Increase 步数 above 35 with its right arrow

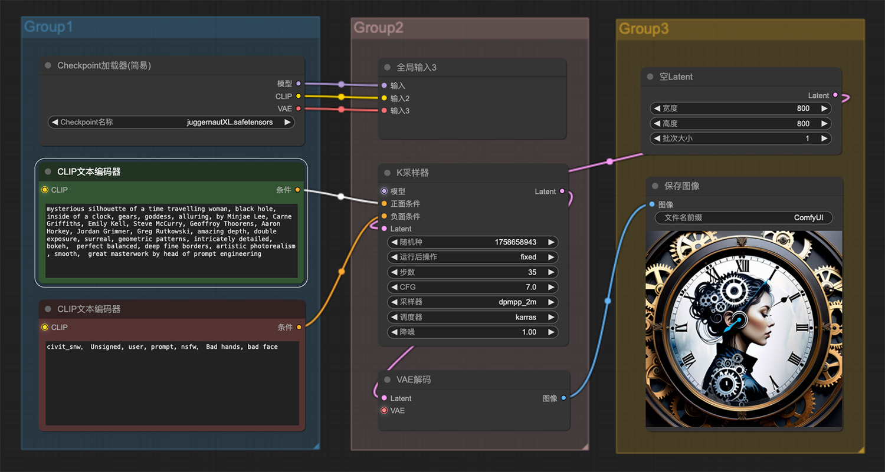(551, 272)
